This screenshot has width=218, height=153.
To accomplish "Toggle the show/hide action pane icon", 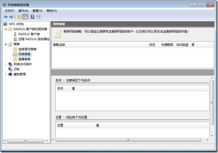I will pyautogui.click(x=38, y=17).
